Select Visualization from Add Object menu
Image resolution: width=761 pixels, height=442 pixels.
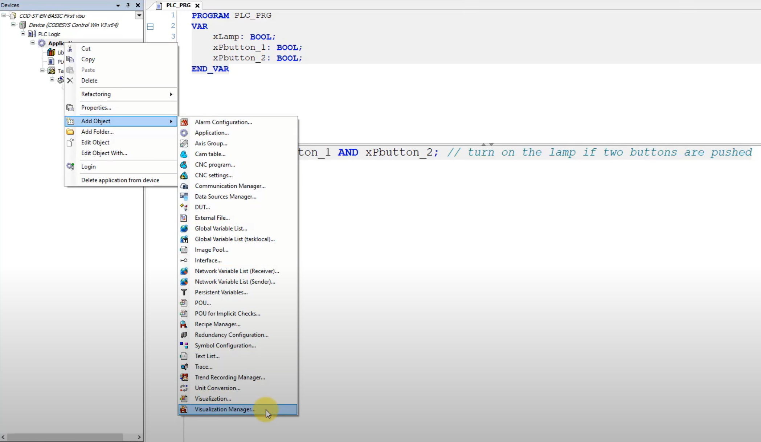point(213,398)
